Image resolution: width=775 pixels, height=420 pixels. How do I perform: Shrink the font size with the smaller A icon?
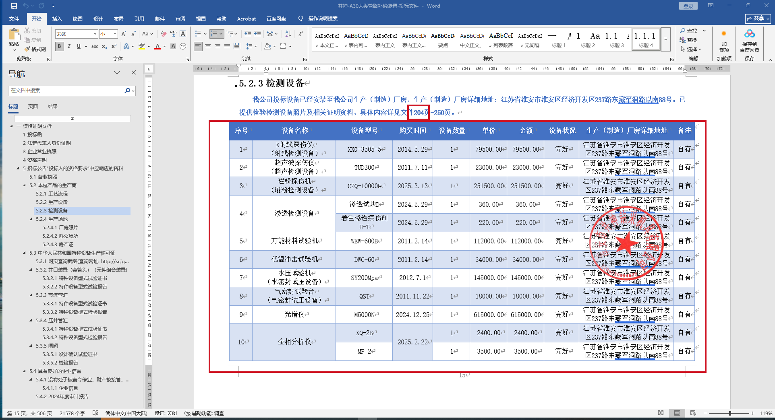pyautogui.click(x=133, y=34)
